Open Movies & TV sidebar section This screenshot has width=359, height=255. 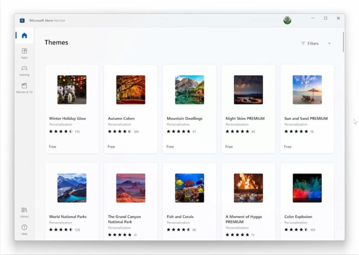[x=24, y=87]
